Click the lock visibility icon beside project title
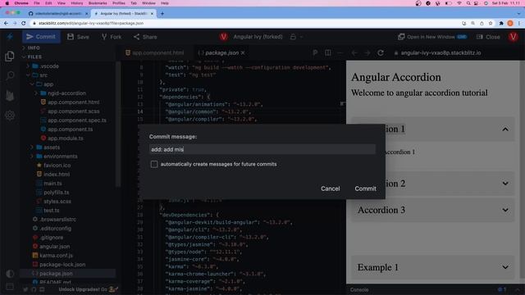This screenshot has height=295, width=525. [293, 37]
